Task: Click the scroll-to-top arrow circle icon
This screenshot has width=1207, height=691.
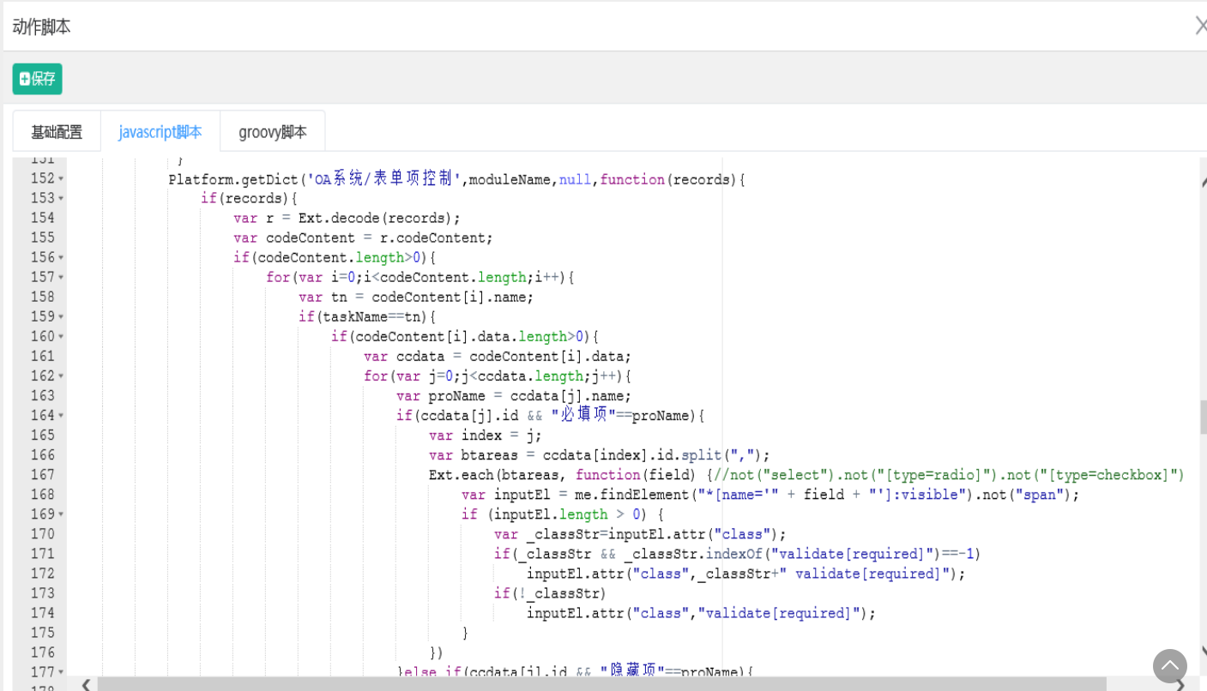Action: click(x=1170, y=666)
